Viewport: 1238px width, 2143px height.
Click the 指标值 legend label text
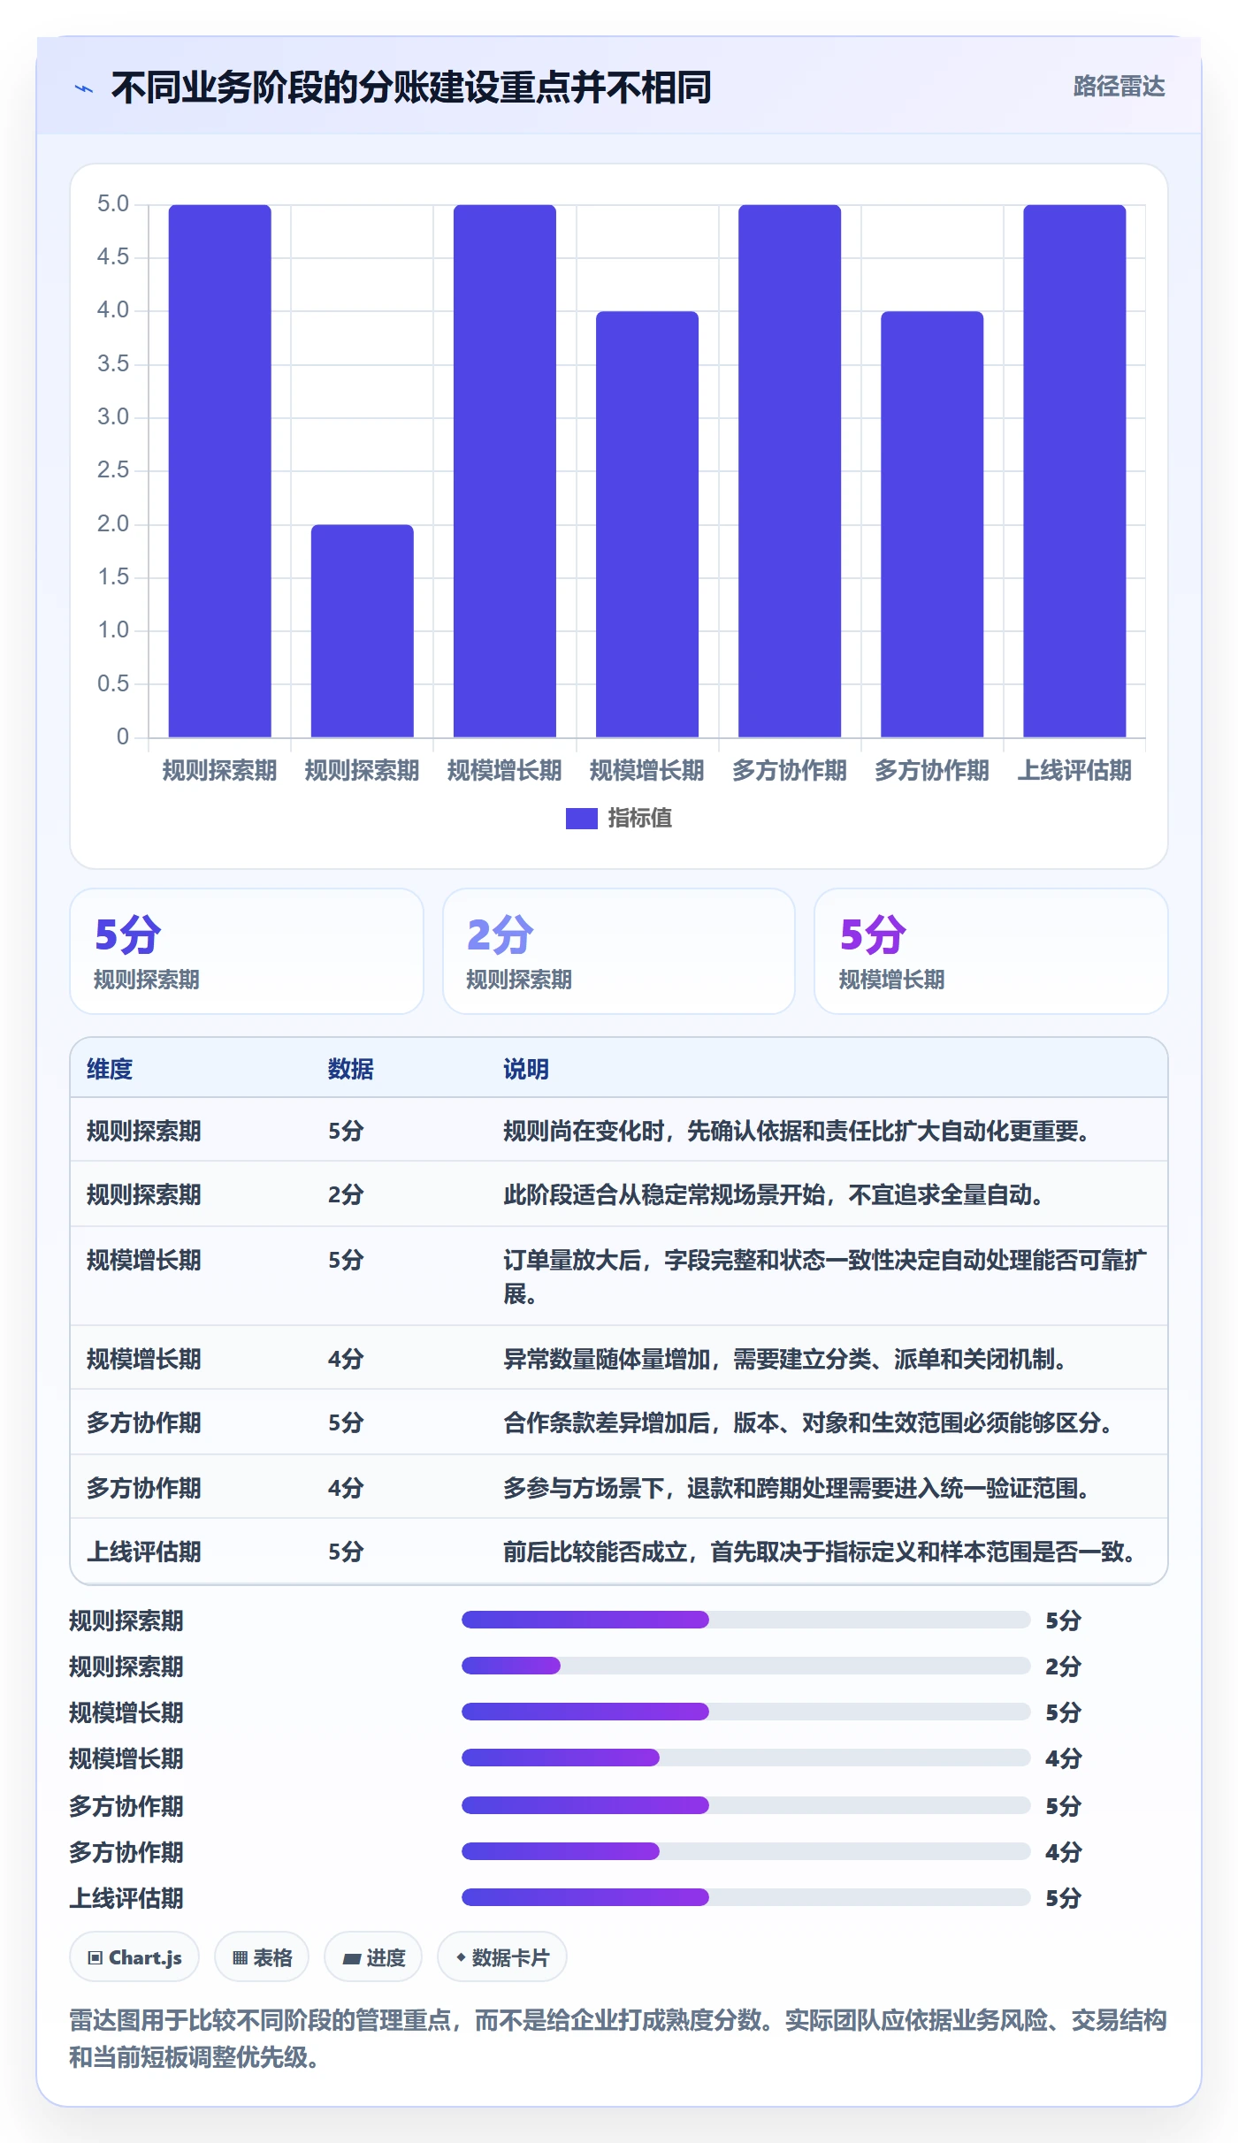[x=640, y=819]
